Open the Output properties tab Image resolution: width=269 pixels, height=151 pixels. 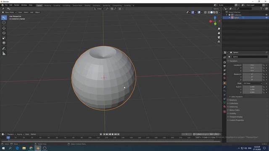point(224,66)
